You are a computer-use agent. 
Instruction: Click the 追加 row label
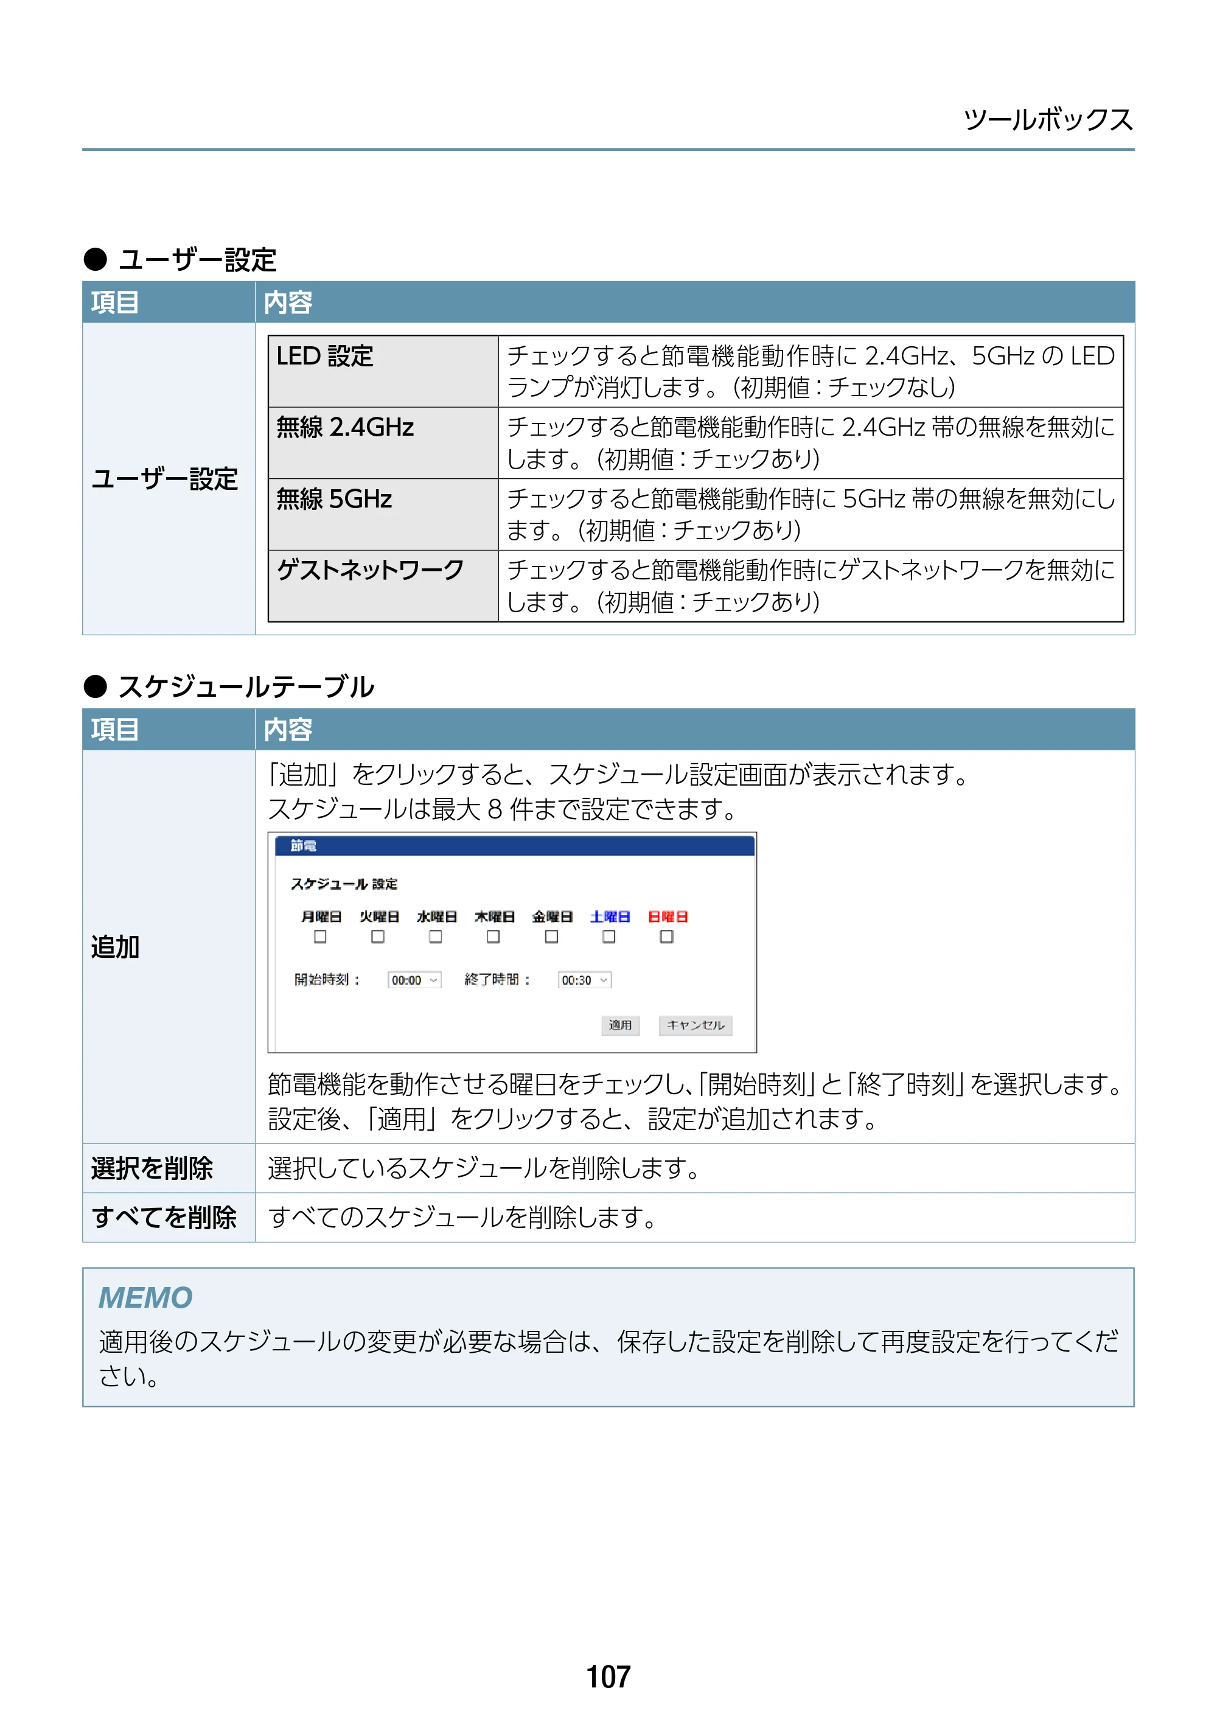pos(115,946)
